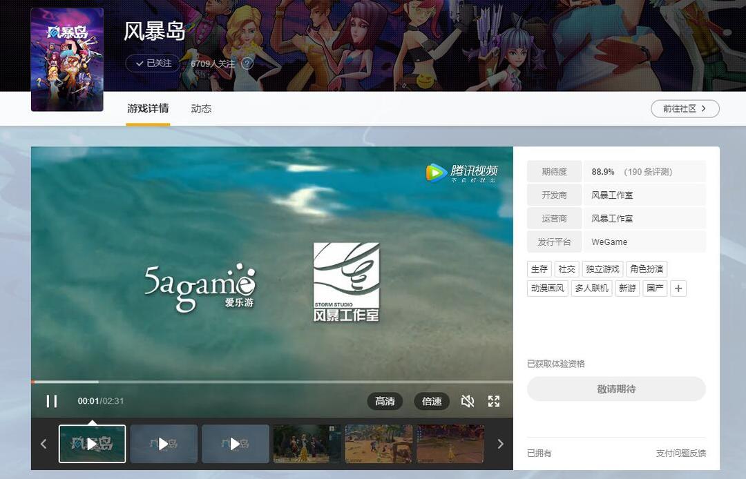746x479 pixels.
Task: Click the 动漫画风 tag
Action: pos(548,289)
